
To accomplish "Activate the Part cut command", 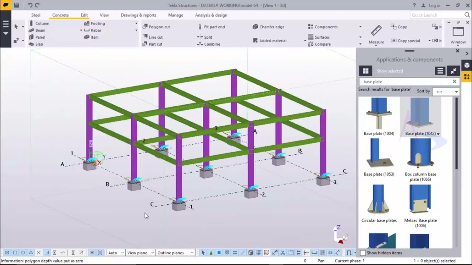I will (x=153, y=44).
